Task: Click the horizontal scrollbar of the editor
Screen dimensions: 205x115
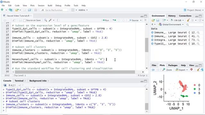Action: pos(75,72)
